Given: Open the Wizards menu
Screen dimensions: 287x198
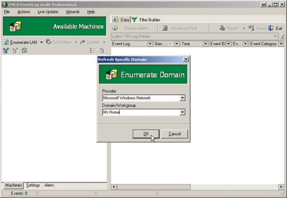Looking at the screenshot, I should click(73, 12).
